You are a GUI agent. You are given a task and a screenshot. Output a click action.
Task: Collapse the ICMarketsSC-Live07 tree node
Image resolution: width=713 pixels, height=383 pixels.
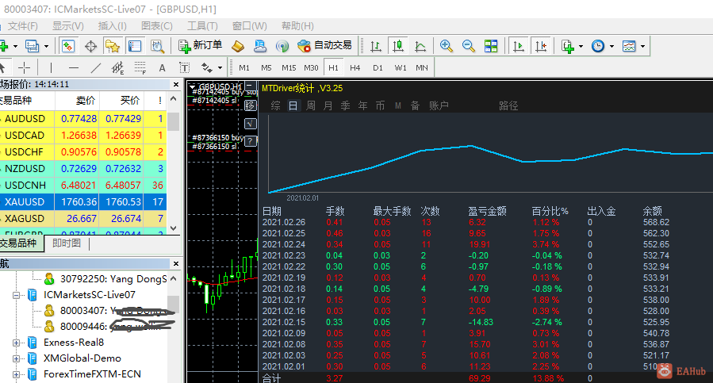click(17, 295)
